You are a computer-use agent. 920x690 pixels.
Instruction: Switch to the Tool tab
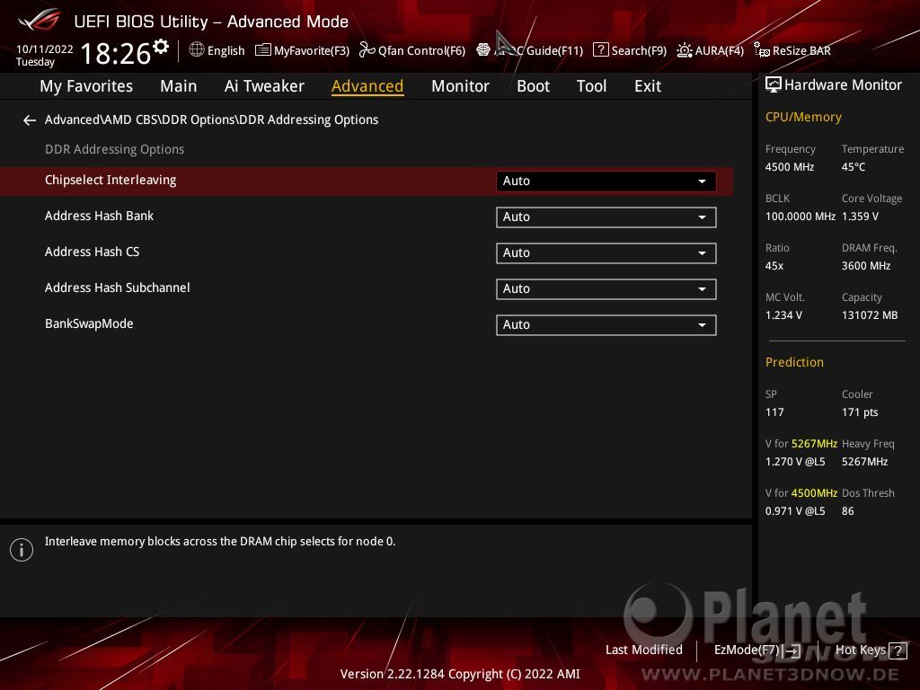(591, 86)
